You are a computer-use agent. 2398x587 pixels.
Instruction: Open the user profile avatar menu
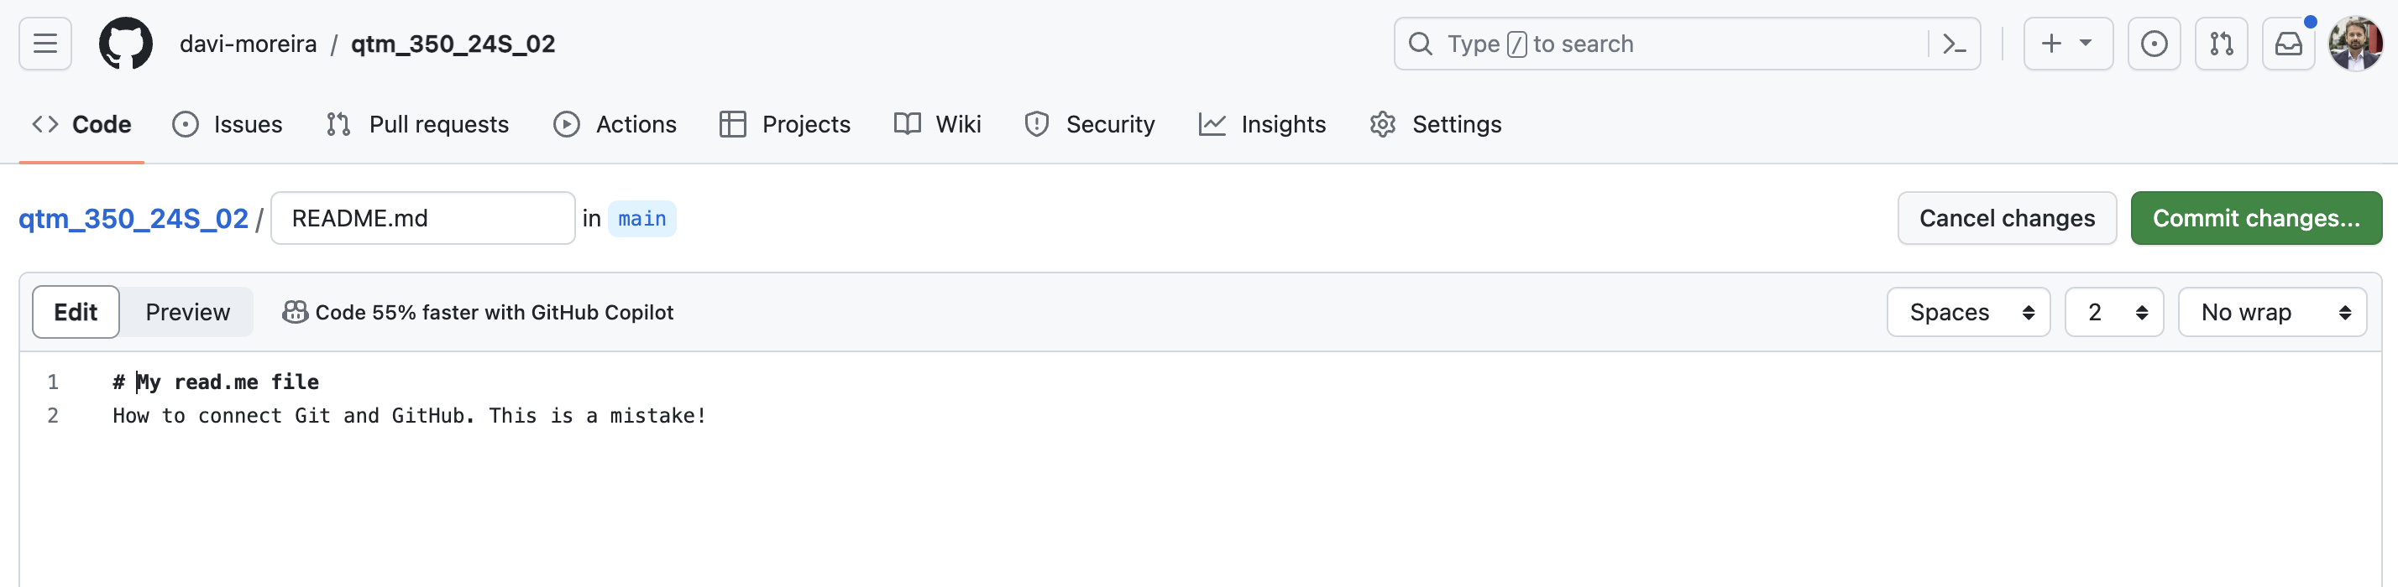click(2355, 44)
